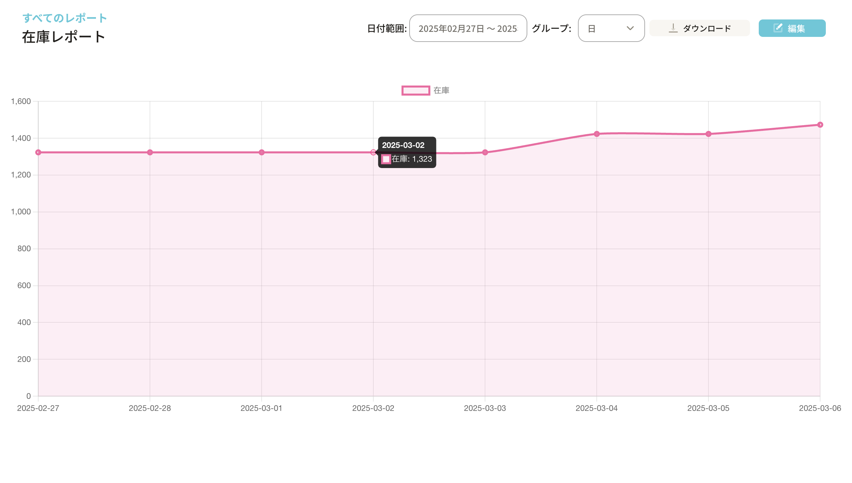This screenshot has height=483, width=852.
Task: Select the 2025-03-03 data point
Action: tap(485, 152)
